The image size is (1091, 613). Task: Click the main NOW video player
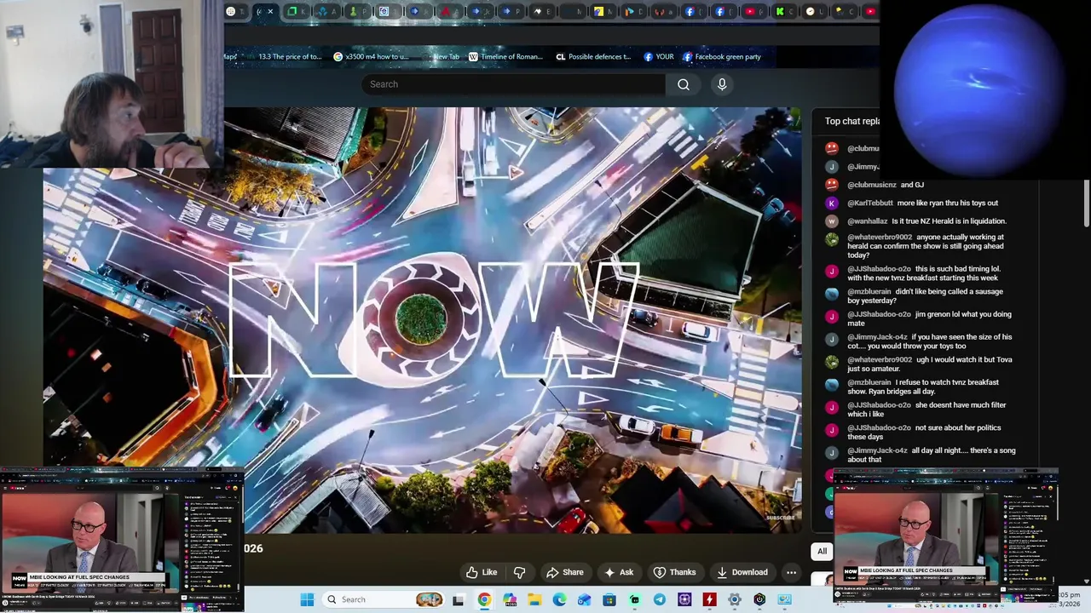coord(423,320)
